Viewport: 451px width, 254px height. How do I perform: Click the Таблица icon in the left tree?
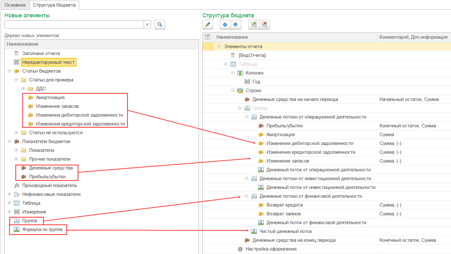coord(17,203)
